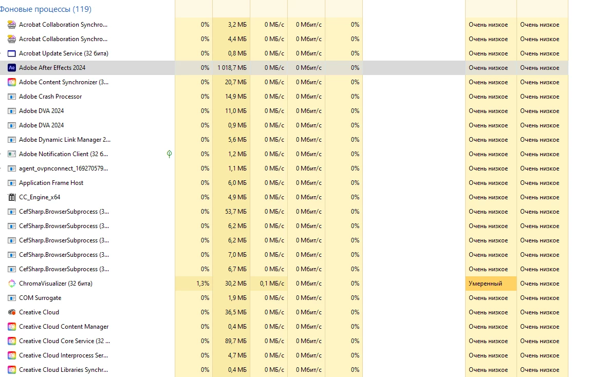Click the '14,9 МБ' memory value
Viewport: 608px width, 377px height.
(x=236, y=97)
